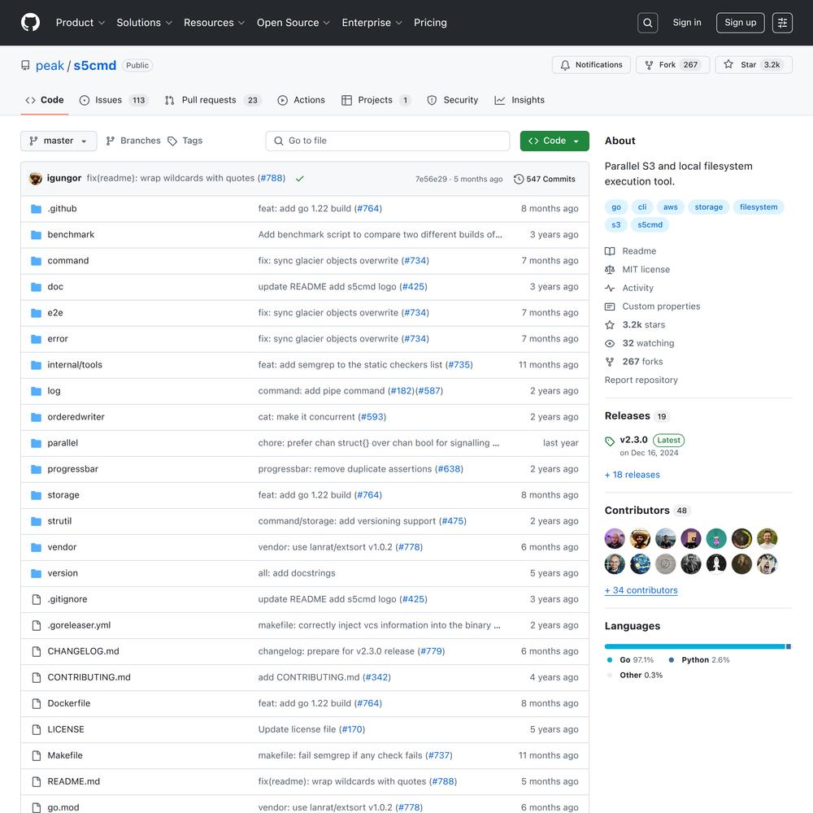
Task: Click the Go to file search field
Action: tap(387, 141)
